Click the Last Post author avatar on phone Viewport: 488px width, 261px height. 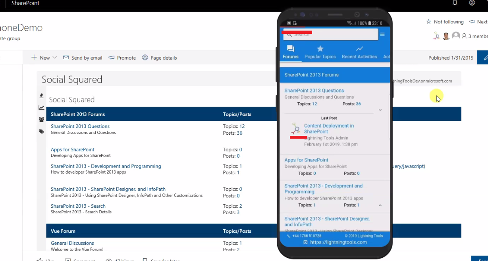pyautogui.click(x=295, y=129)
